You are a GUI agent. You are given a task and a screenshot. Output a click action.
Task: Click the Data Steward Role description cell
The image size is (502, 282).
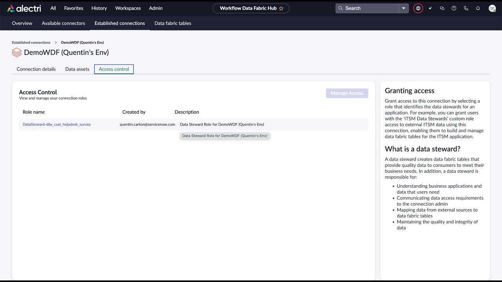tap(222, 125)
